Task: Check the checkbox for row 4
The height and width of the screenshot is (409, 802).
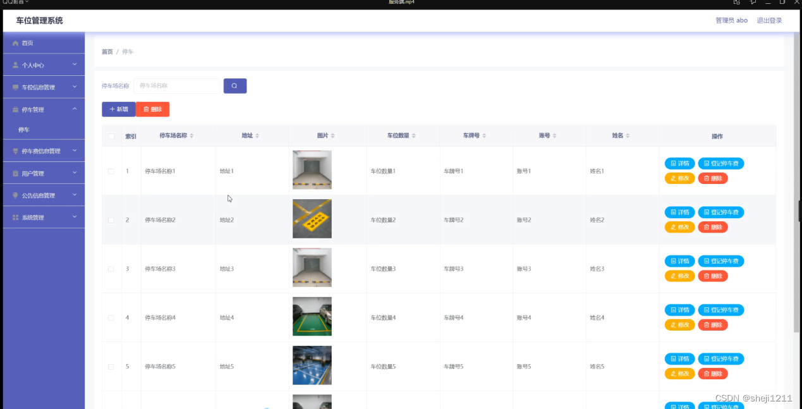Action: tap(111, 318)
